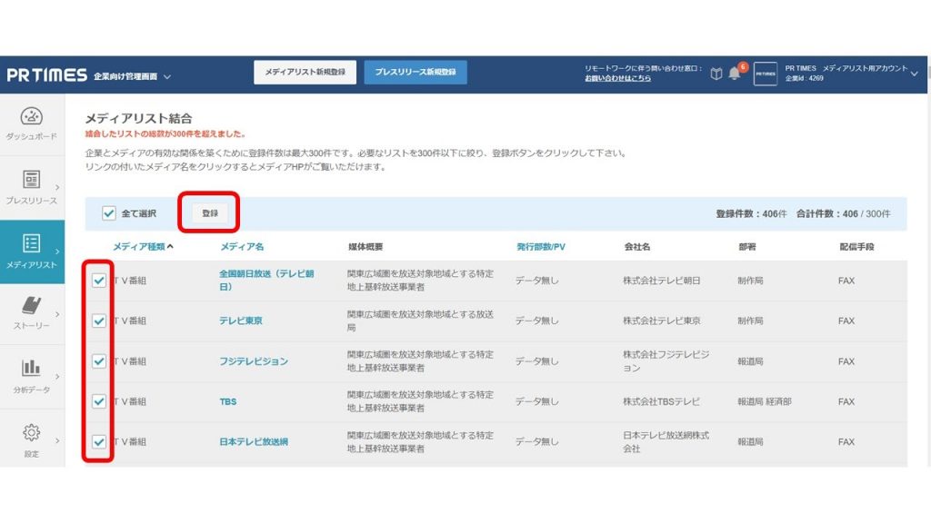The width and height of the screenshot is (931, 523).
Task: Click the 会社名 column header
Action: (637, 247)
